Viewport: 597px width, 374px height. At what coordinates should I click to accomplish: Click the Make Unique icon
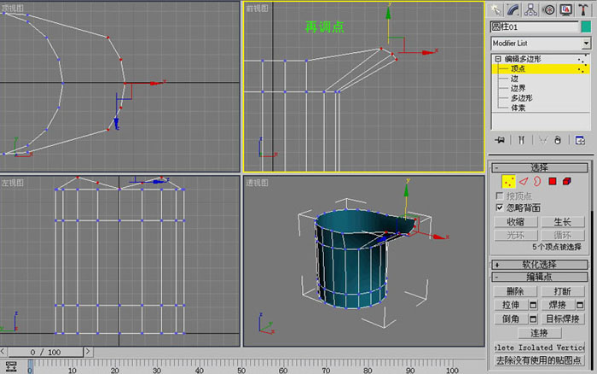pyautogui.click(x=543, y=140)
